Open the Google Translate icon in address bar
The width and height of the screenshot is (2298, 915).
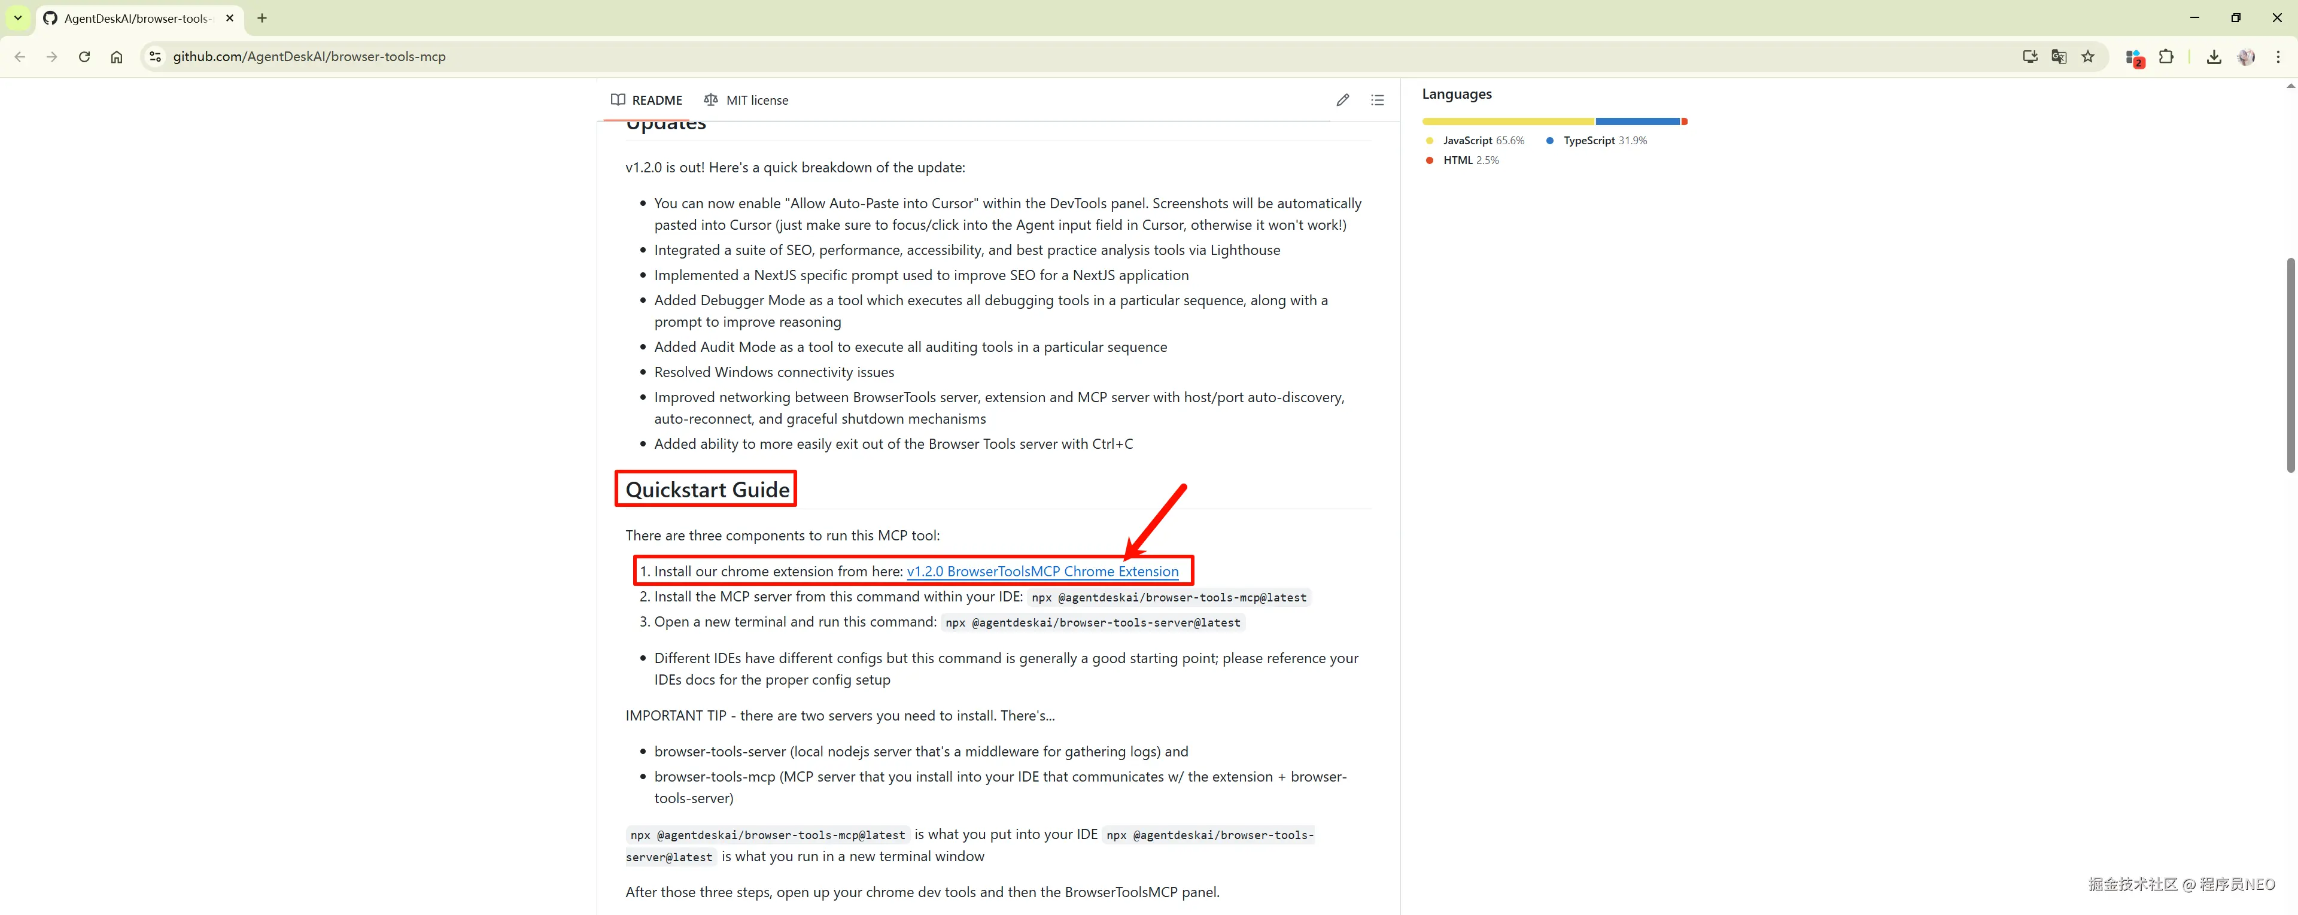tap(2058, 56)
